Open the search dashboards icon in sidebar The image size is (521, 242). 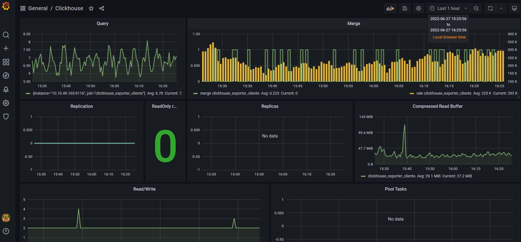click(6, 35)
